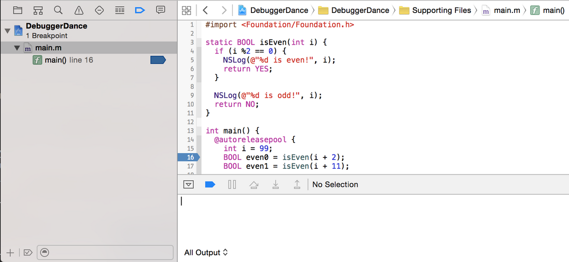Click the Step Over debug button
This screenshot has width=569, height=262.
point(253,184)
